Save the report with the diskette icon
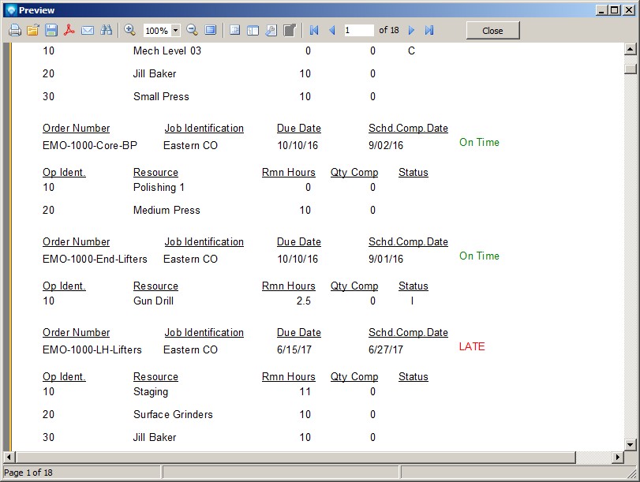 click(51, 30)
